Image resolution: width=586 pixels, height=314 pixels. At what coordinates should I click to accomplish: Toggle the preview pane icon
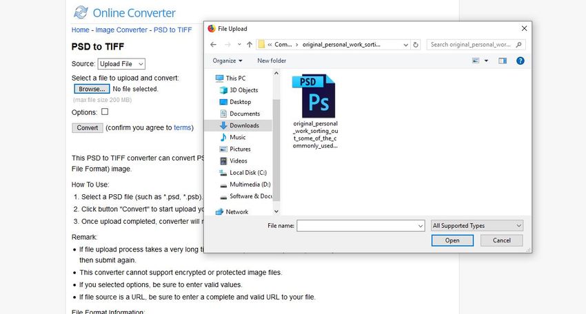[502, 61]
